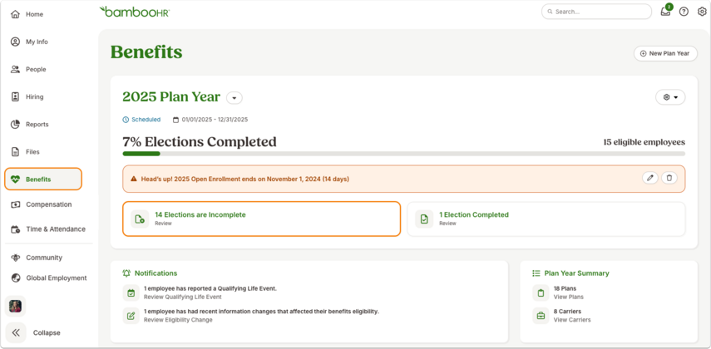The width and height of the screenshot is (711, 349).
Task: Click the user profile avatar
Action: tap(16, 306)
